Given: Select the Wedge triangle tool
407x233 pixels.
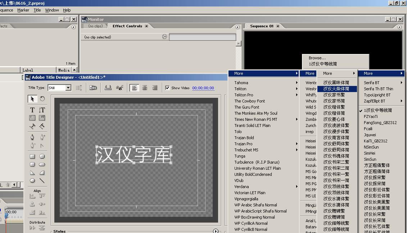Looking at the screenshot, I should pyautogui.click(x=32, y=173).
